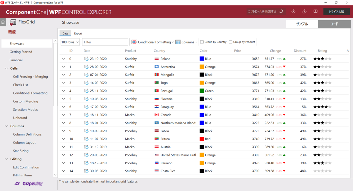
Task: Click the home icon in sidebar
Action: tap(3, 22)
